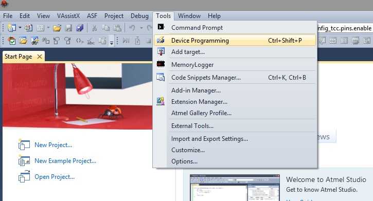
Task: Click the New Example Project... link
Action: pos(65,161)
